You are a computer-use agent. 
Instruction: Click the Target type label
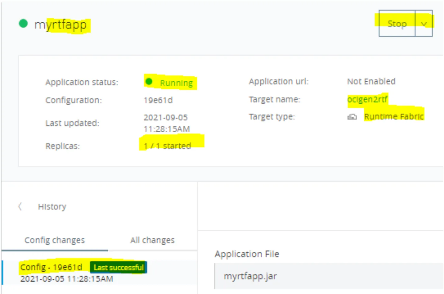coord(272,117)
